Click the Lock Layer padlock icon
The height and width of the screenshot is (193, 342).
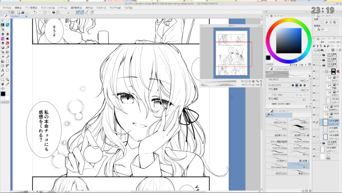325,46
